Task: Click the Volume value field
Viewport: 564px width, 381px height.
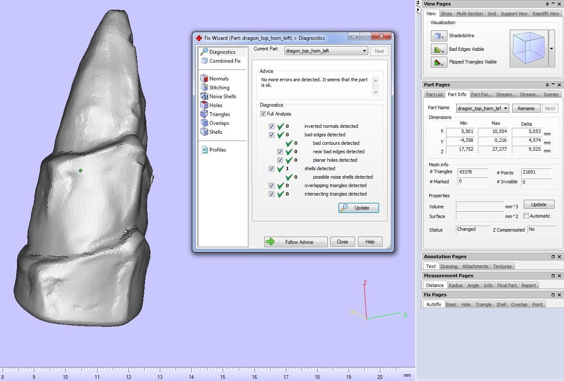Action: pyautogui.click(x=480, y=206)
